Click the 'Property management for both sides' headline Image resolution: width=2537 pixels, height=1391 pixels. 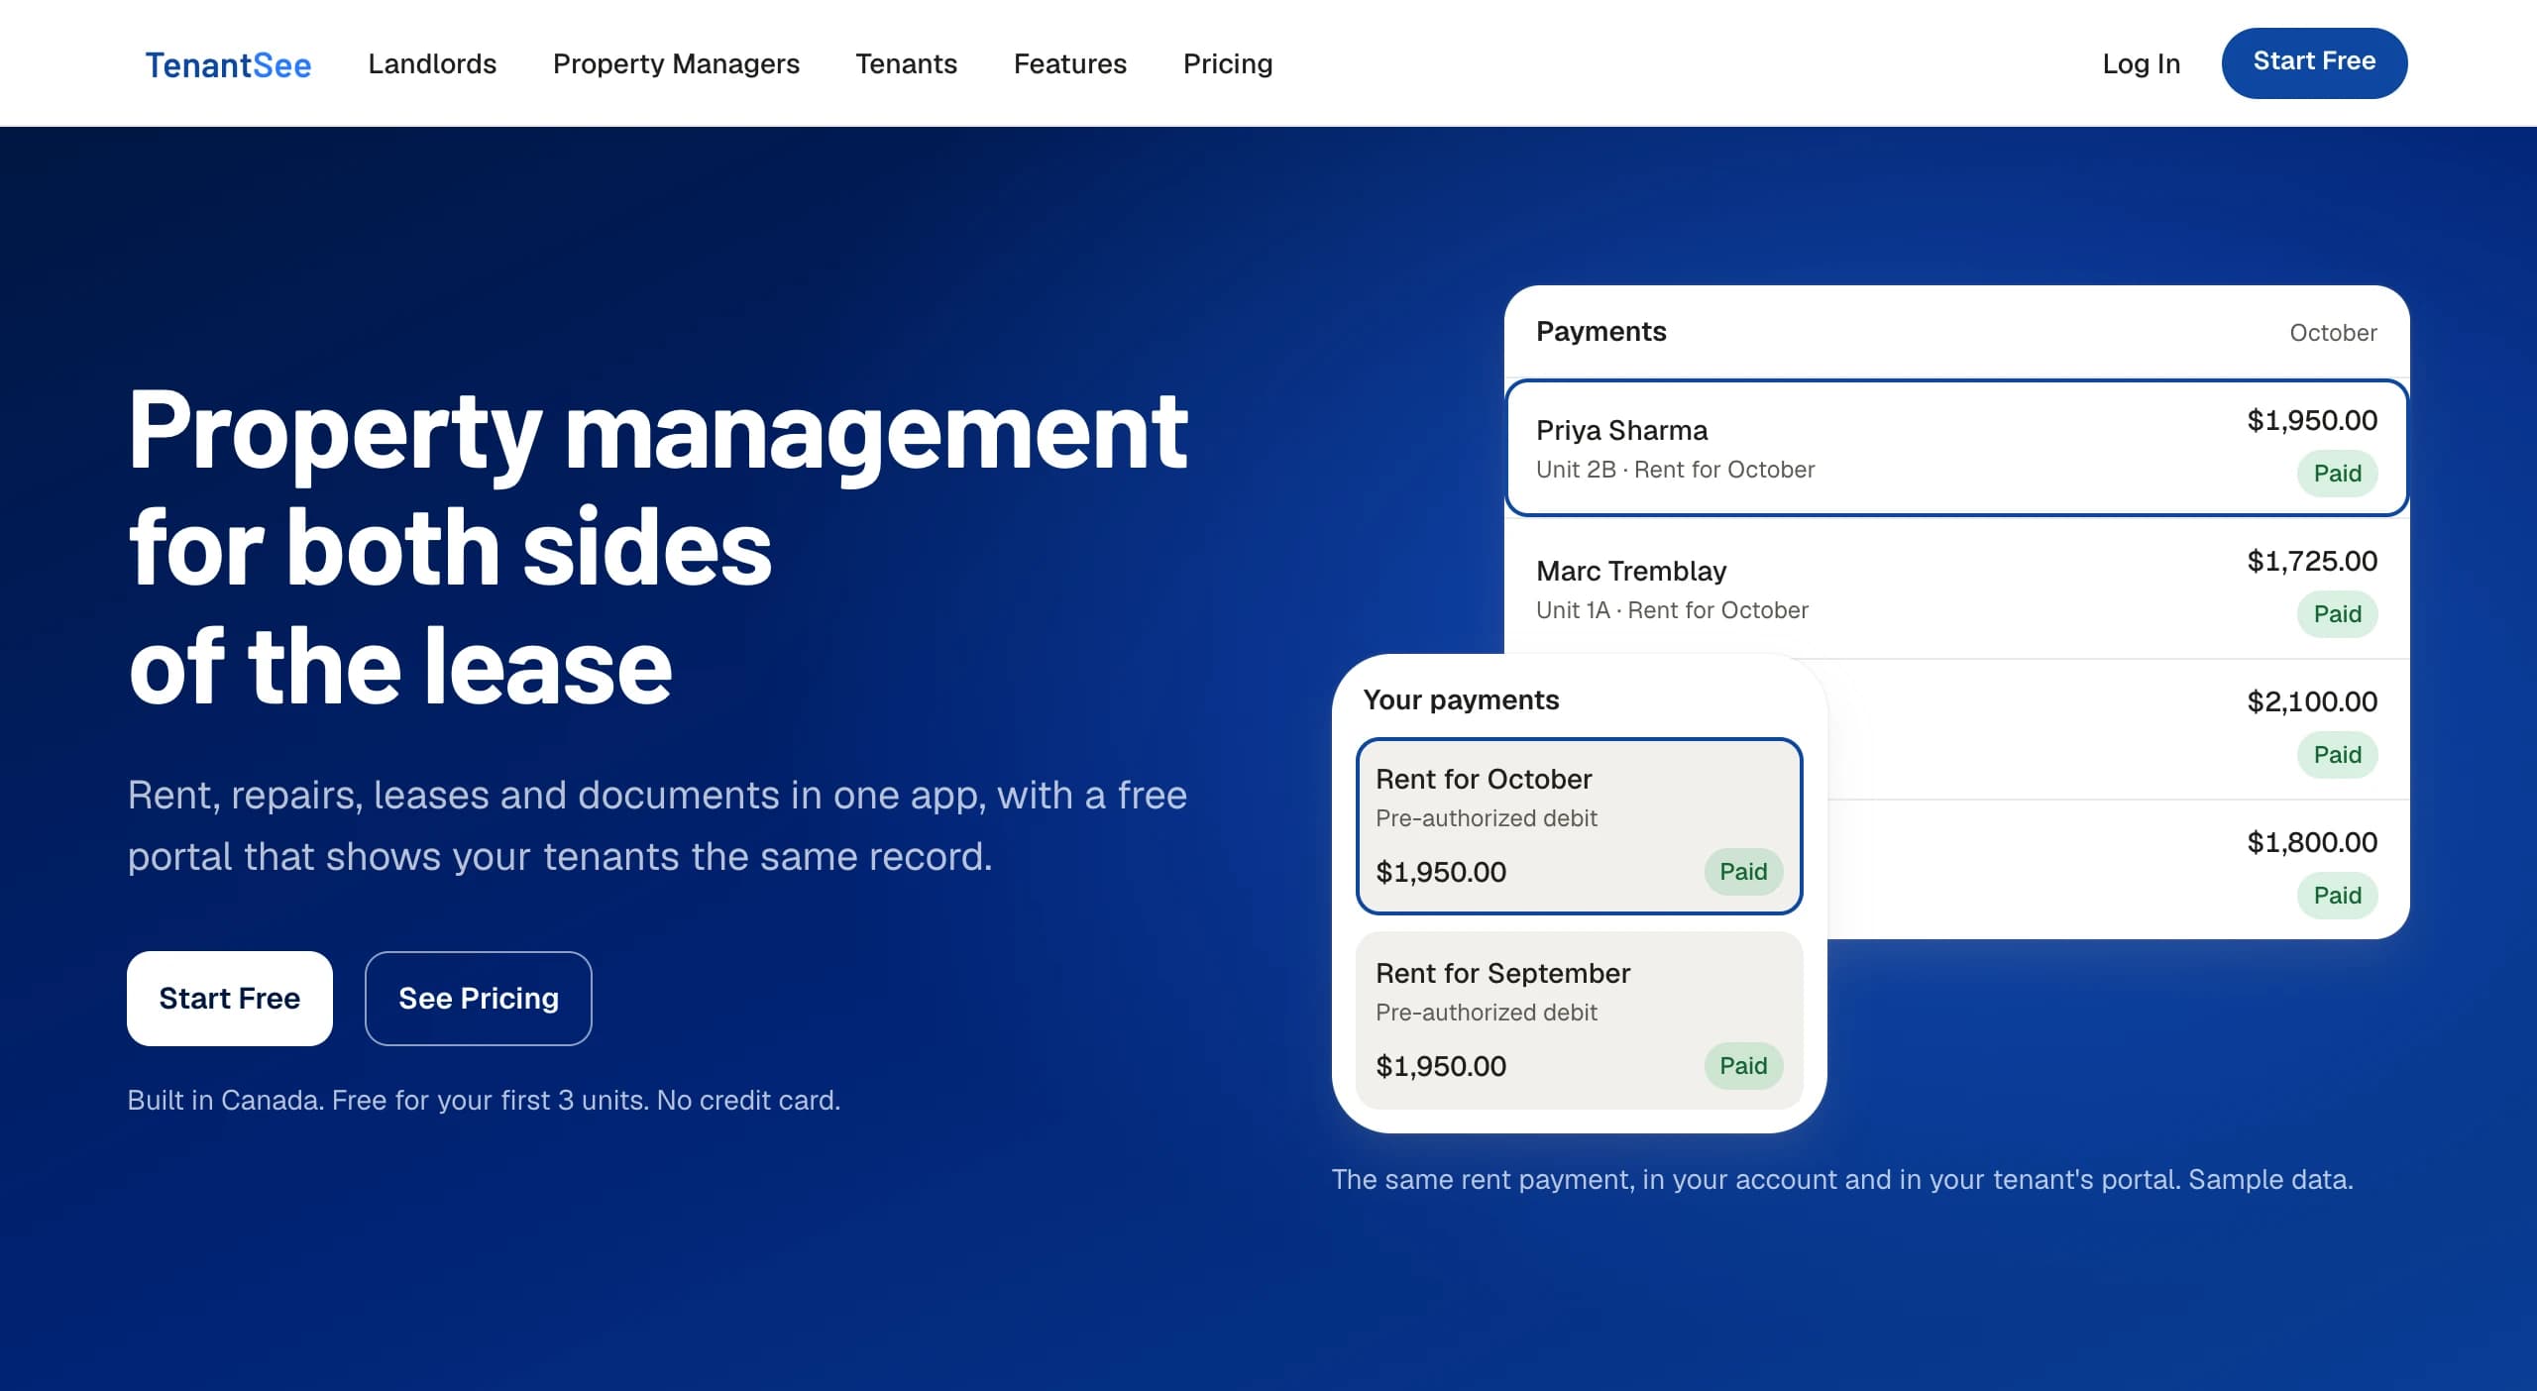click(x=658, y=547)
